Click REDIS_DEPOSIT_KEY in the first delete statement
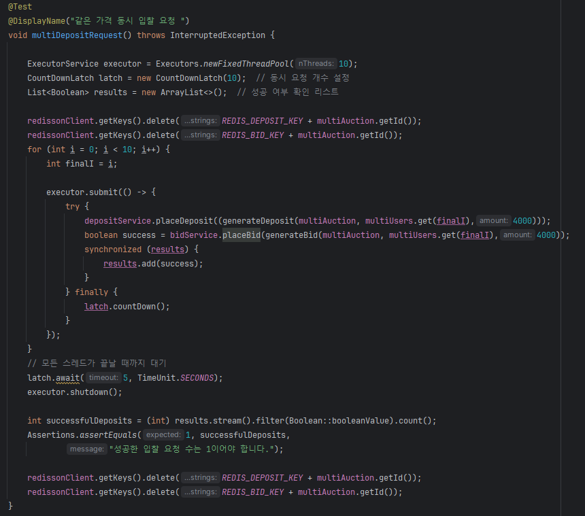 click(x=263, y=121)
